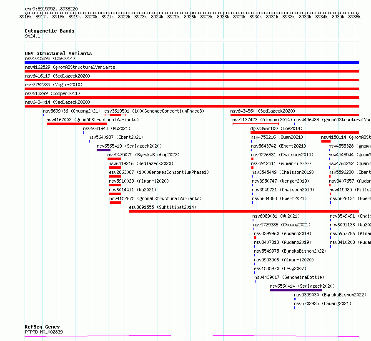Open the nsv4555328 variant label

pos(350,146)
